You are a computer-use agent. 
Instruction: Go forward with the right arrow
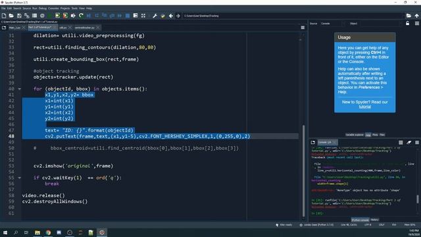coord(178,16)
